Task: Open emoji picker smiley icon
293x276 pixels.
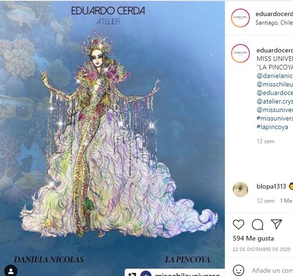Action: [239, 270]
